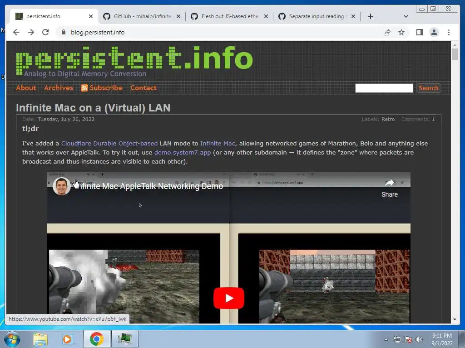Close the Separate input reading tab

point(353,16)
